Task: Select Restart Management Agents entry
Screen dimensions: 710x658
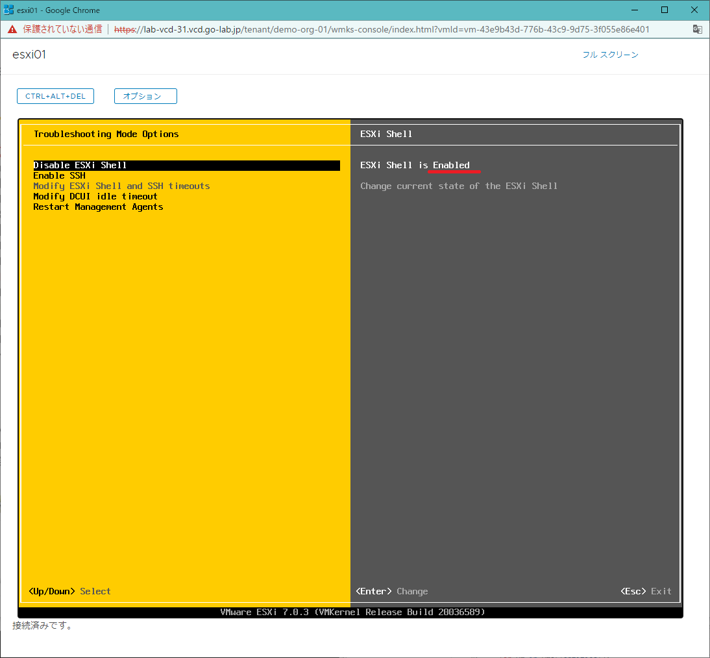Action: click(x=98, y=207)
